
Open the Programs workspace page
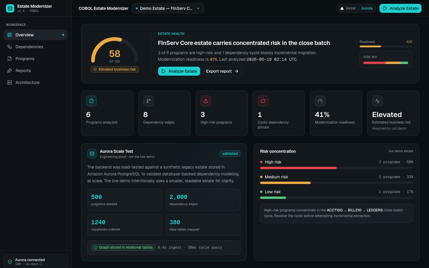(x=36, y=59)
